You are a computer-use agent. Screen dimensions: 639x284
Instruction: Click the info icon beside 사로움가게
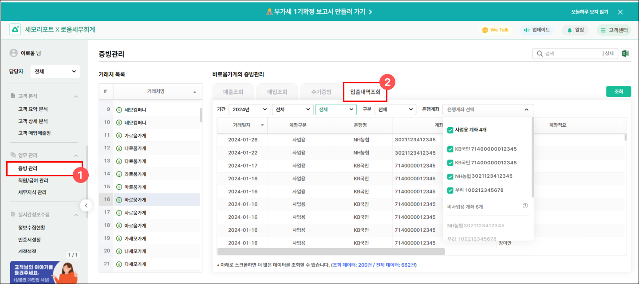click(119, 212)
